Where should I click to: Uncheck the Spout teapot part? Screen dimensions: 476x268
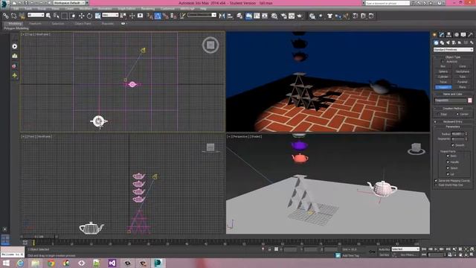(x=448, y=168)
